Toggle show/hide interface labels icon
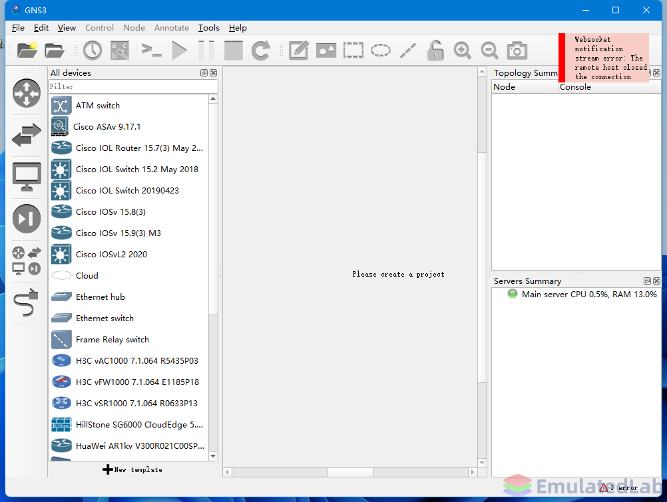 point(120,51)
